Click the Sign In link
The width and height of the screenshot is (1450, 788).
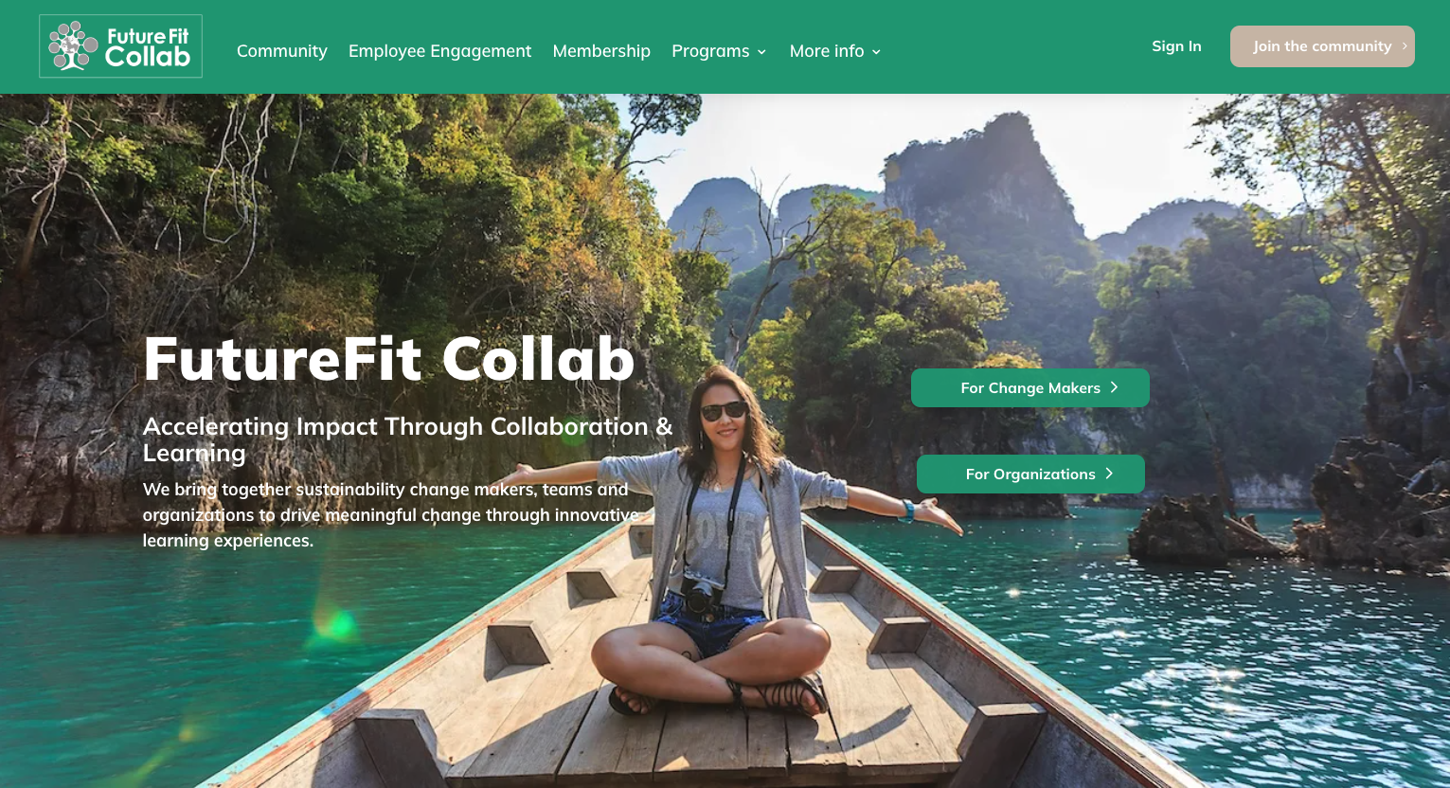point(1176,46)
